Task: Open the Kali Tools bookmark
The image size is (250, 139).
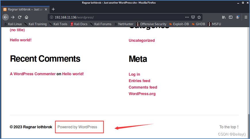Action: coord(58,24)
